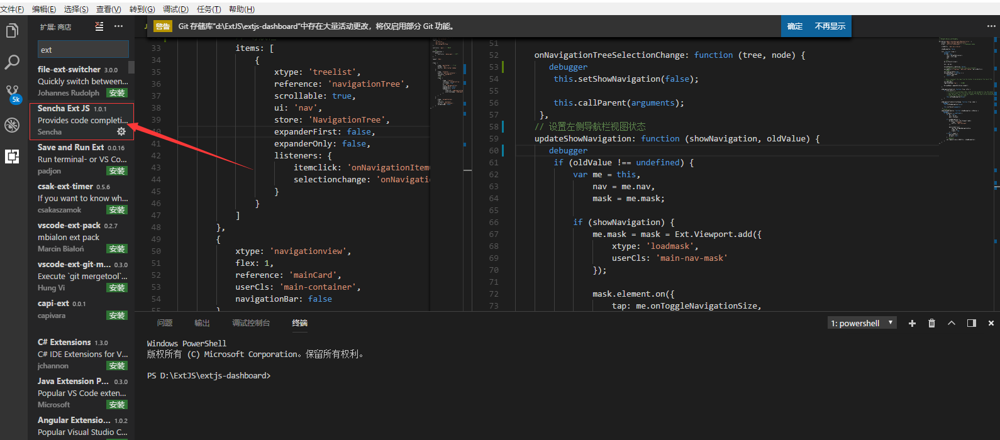Open the Debug view in activity bar

[x=12, y=125]
